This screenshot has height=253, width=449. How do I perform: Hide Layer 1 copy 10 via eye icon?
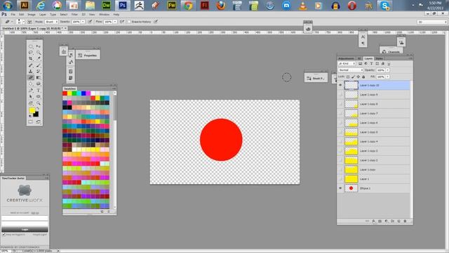tap(340, 85)
